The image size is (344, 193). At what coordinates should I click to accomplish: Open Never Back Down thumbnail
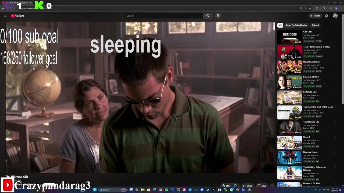[290, 67]
